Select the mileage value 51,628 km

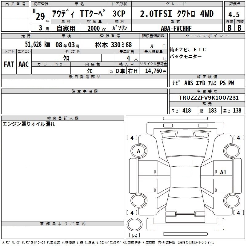[38, 44]
